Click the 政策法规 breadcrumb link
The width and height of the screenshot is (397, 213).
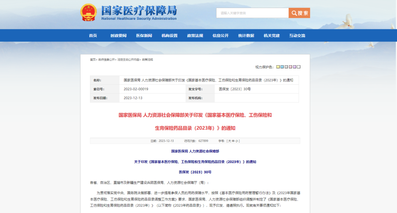pos(147,59)
